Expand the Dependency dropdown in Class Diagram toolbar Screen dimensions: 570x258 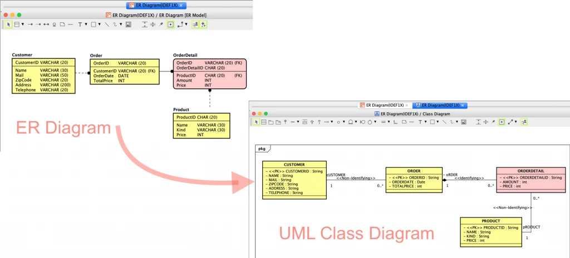coord(332,122)
